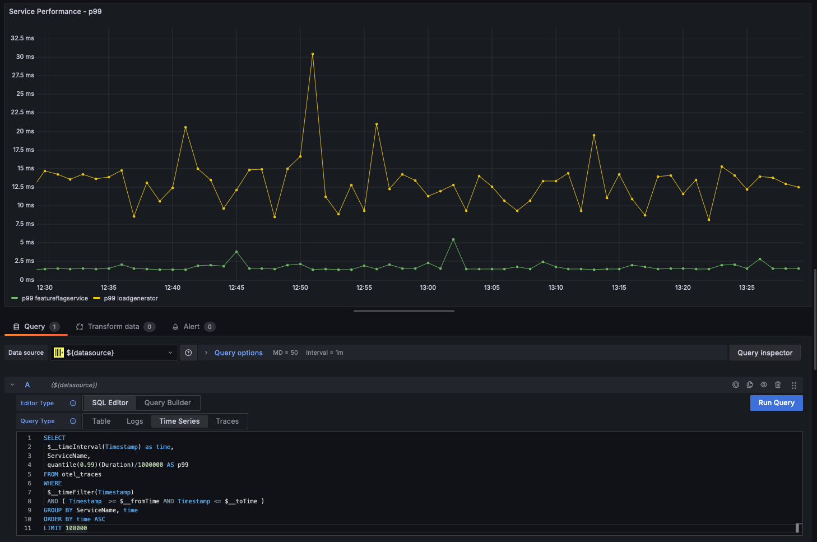Image resolution: width=817 pixels, height=542 pixels.
Task: Delete query A using the trash icon
Action: pos(778,385)
